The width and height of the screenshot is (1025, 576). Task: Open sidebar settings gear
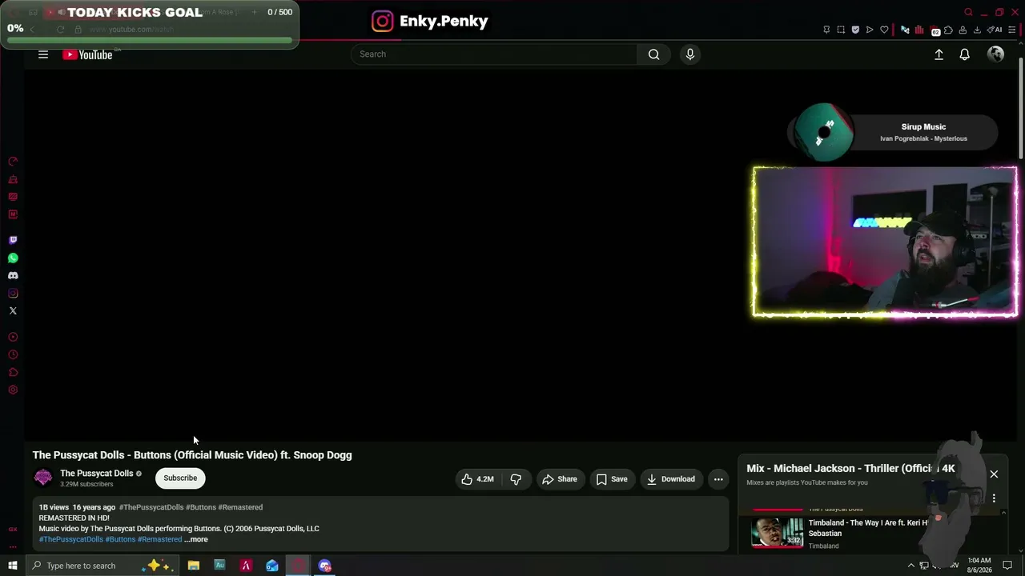click(13, 390)
